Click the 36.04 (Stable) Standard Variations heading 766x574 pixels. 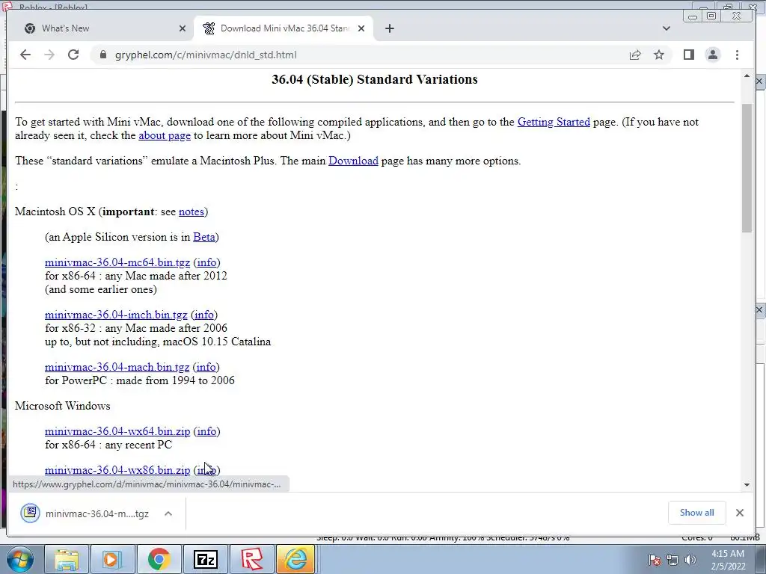coord(375,79)
